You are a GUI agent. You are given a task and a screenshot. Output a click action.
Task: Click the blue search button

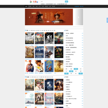[67, 1]
